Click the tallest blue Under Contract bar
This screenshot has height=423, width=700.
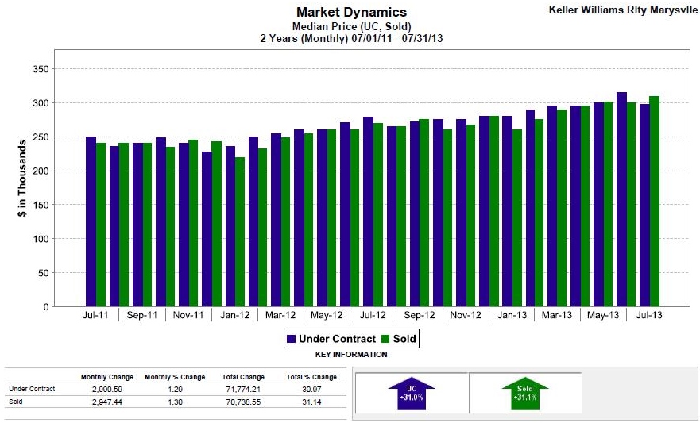click(621, 199)
